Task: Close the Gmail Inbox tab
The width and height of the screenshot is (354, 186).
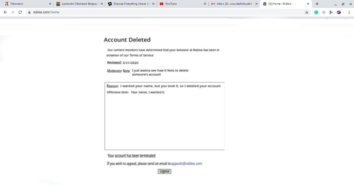Action: [x=257, y=4]
